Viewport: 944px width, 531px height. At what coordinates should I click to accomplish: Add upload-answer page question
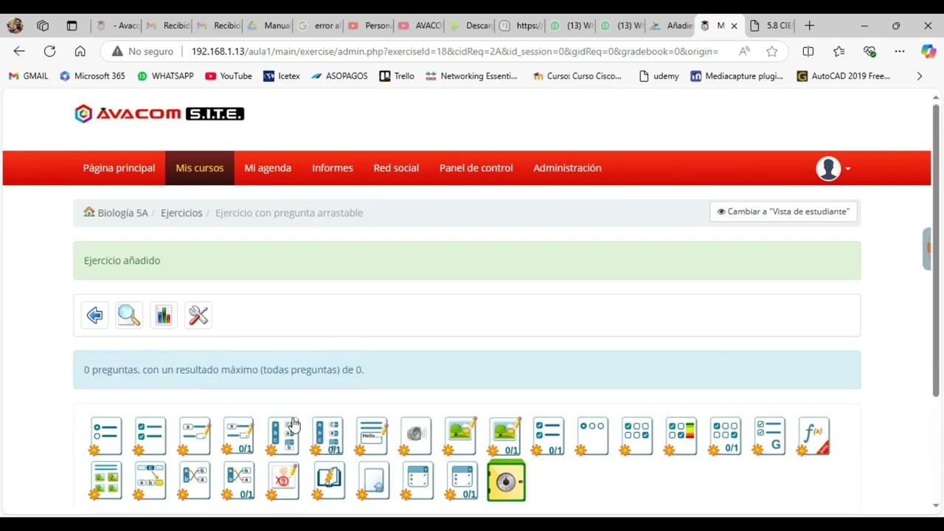(x=373, y=481)
